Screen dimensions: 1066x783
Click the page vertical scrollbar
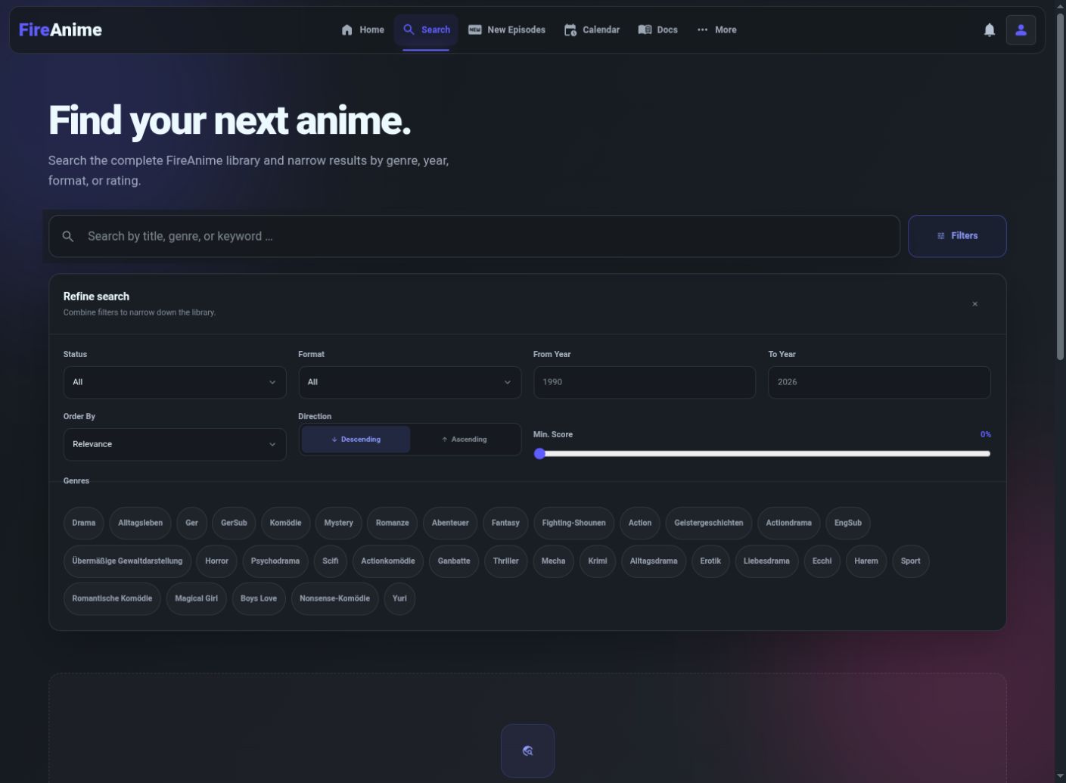click(1060, 185)
